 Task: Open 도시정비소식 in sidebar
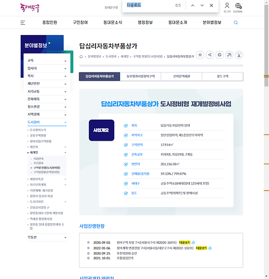[38, 130]
